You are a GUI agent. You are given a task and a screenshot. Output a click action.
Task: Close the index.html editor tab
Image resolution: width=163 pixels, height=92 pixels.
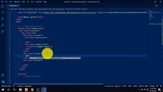pos(18,6)
